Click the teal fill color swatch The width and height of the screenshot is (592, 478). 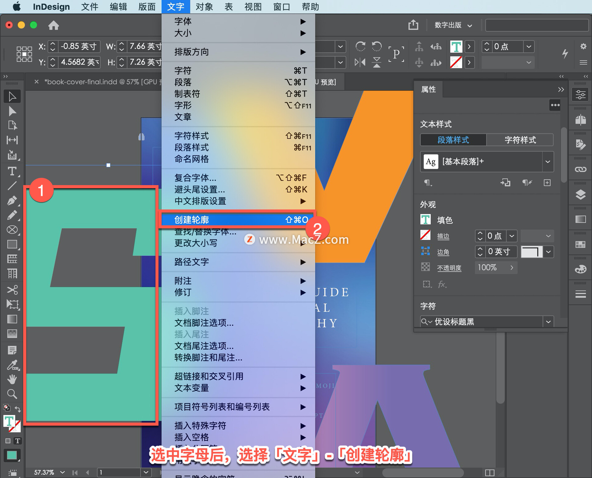click(x=12, y=455)
